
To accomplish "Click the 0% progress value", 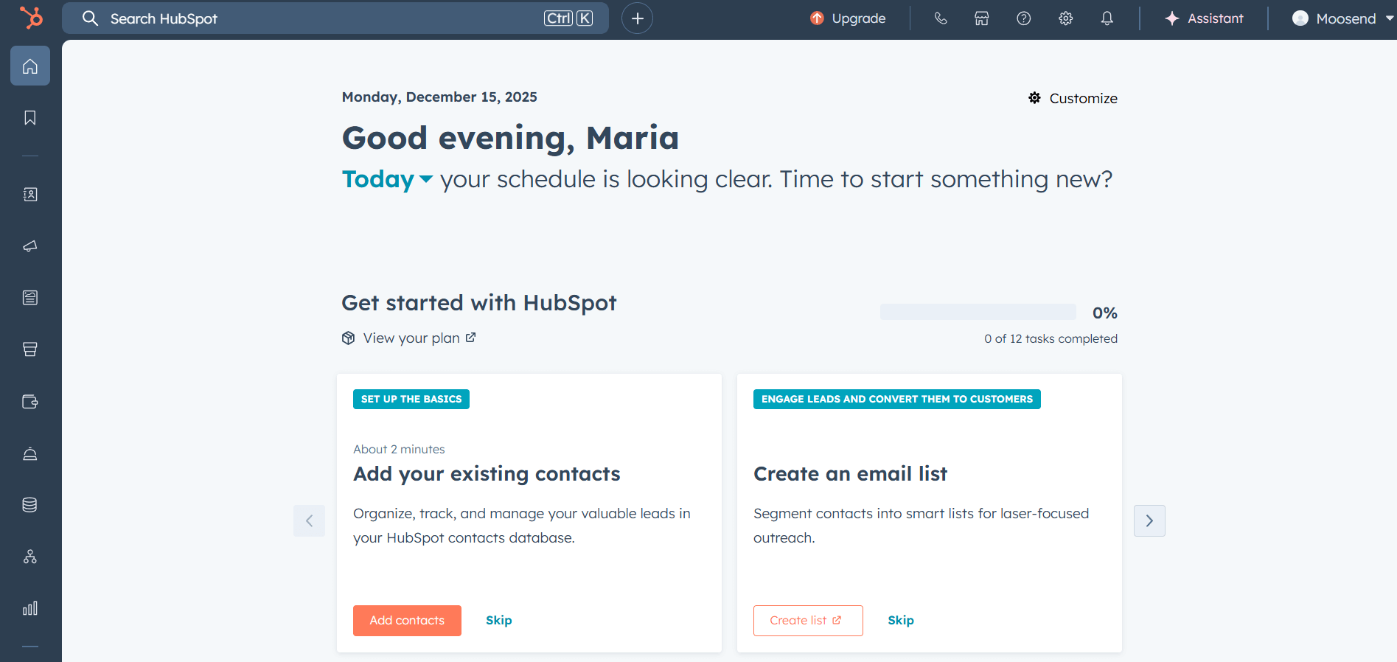I will [x=1105, y=313].
